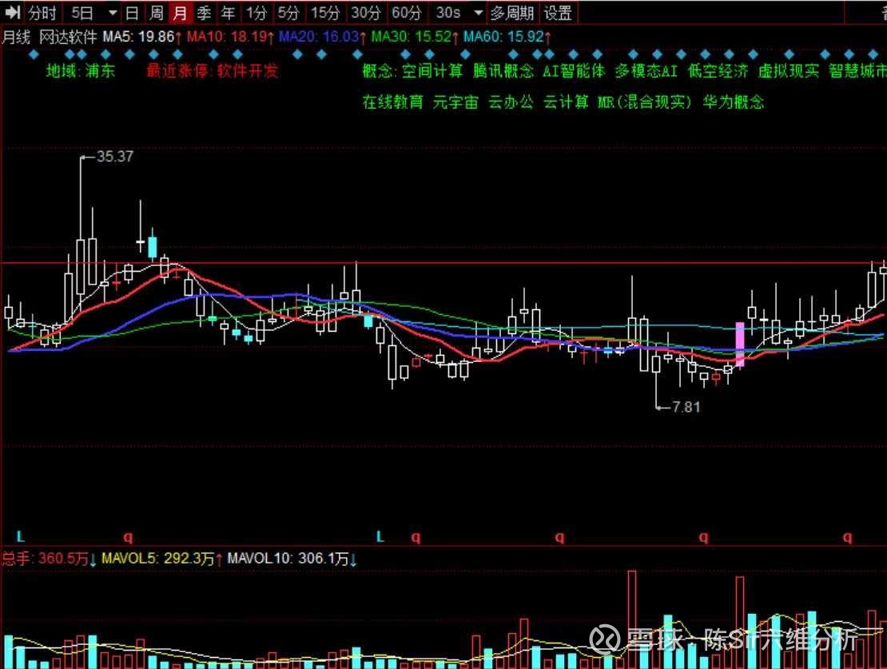This screenshot has width=887, height=669.
Task: Click the MA10: 18.19 indicator label
Action: (x=231, y=38)
